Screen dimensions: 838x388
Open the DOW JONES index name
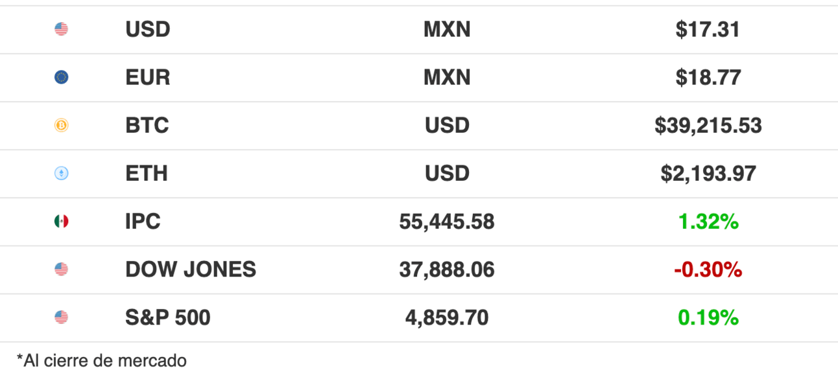(x=191, y=269)
